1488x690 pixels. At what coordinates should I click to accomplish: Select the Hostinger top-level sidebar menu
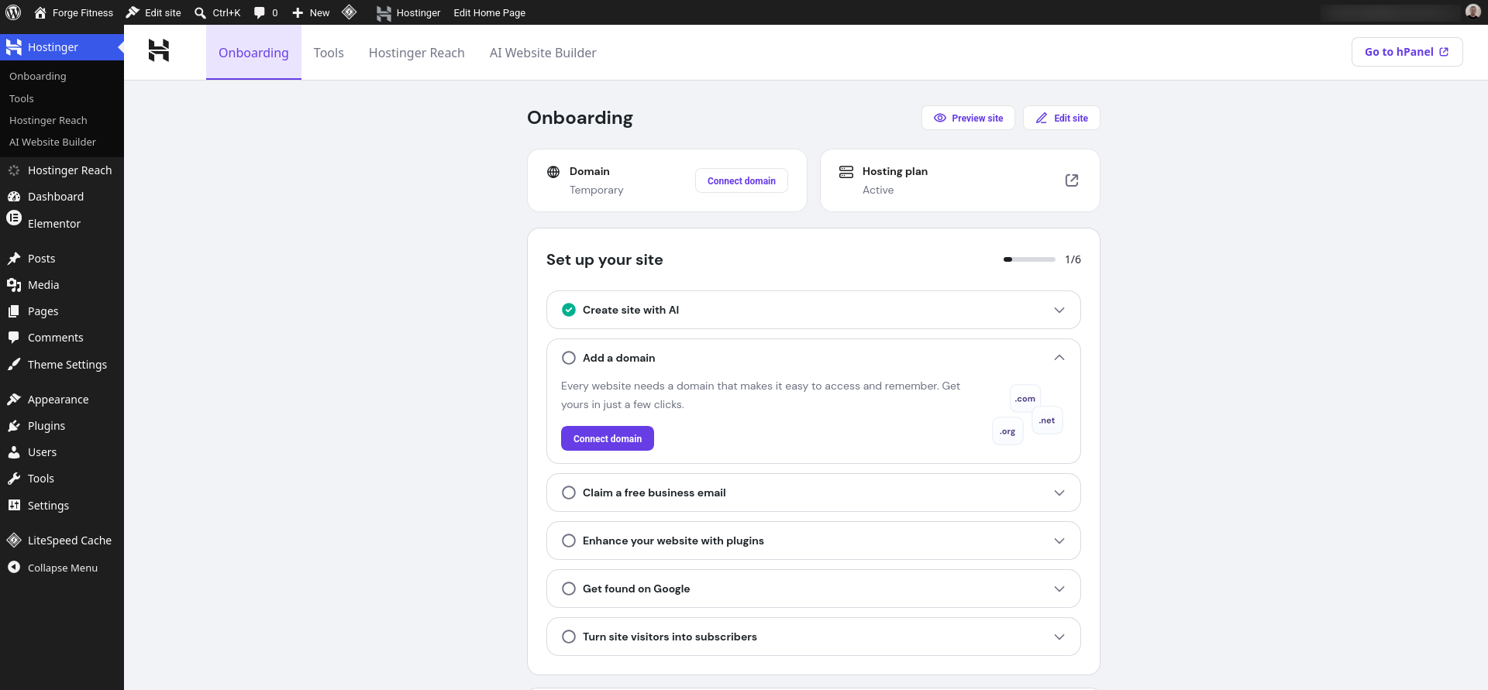click(x=62, y=47)
